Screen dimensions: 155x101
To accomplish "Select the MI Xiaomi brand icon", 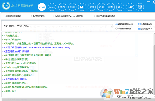I will pyautogui.click(x=82, y=7).
